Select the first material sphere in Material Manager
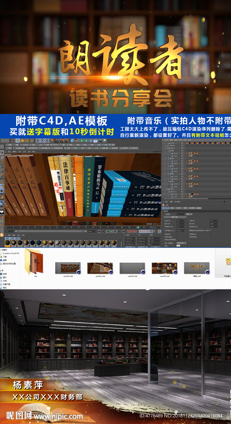The image size is (231, 424). click(7, 243)
